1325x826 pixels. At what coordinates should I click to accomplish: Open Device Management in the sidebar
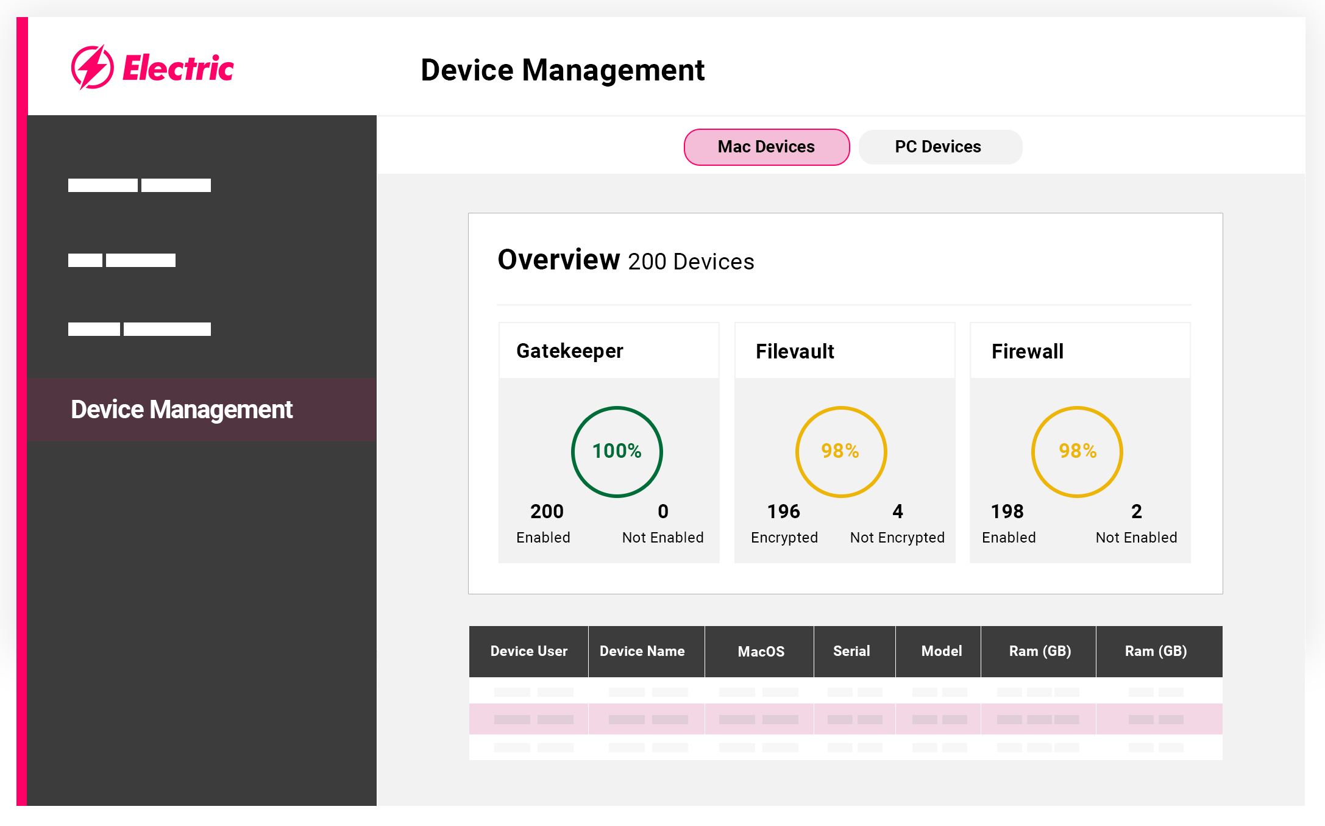182,410
